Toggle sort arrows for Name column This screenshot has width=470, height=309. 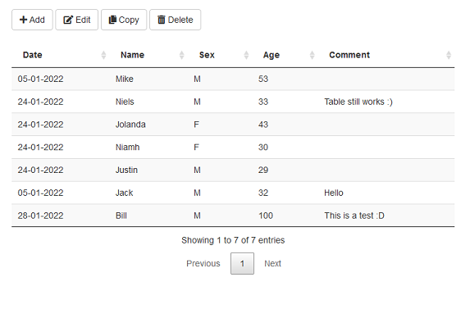181,55
